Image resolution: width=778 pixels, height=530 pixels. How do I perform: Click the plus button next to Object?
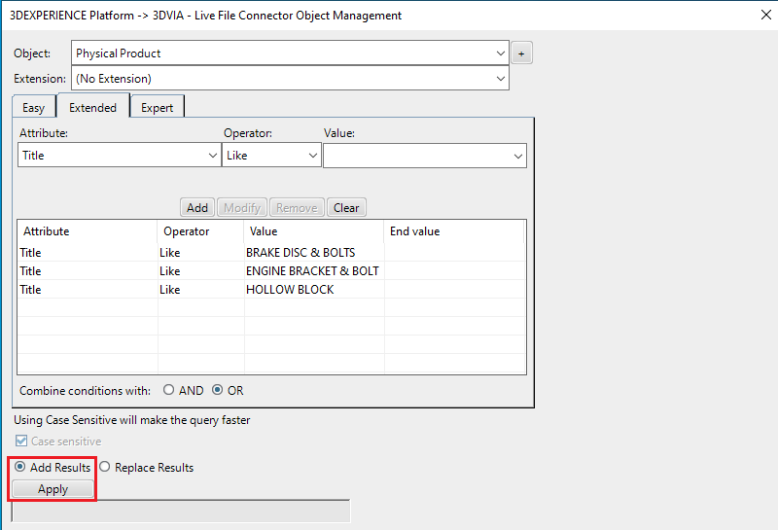pos(521,53)
